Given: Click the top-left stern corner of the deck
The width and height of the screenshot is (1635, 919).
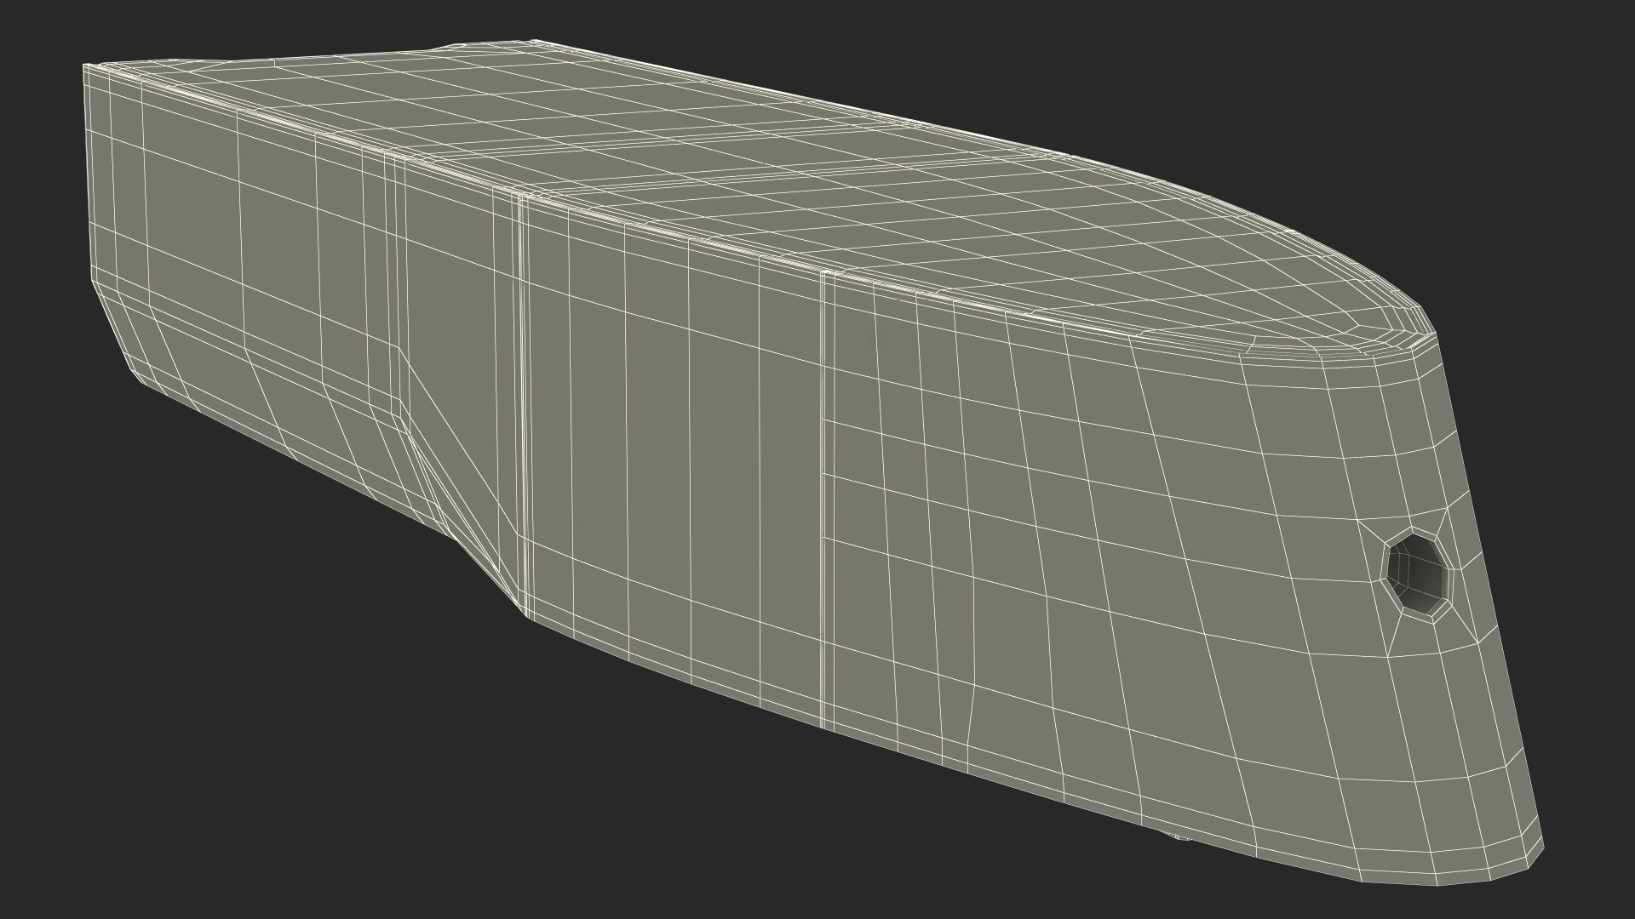Looking at the screenshot, I should (87, 66).
